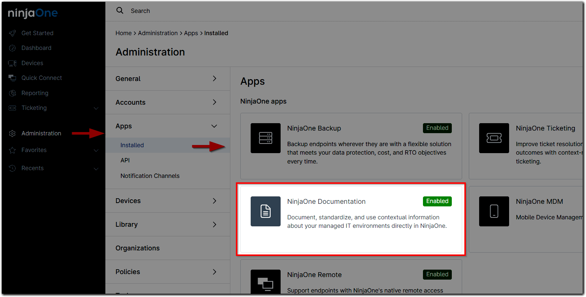Go to Home in the breadcrumb

123,33
